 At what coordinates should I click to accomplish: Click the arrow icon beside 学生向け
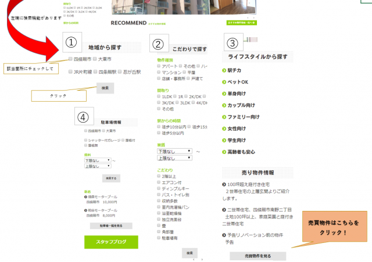(x=224, y=140)
